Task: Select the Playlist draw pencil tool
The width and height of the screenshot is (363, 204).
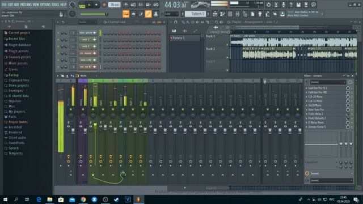Action: (183, 22)
